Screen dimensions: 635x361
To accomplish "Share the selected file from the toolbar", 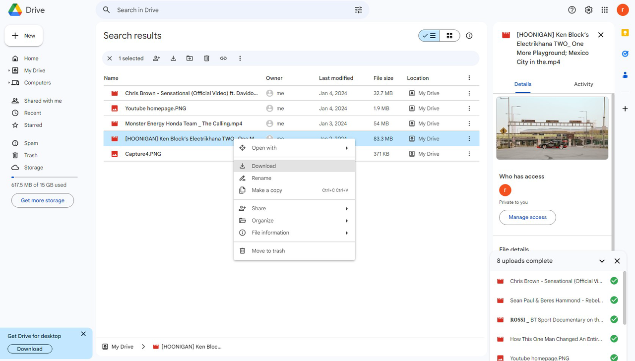I will 156,58.
